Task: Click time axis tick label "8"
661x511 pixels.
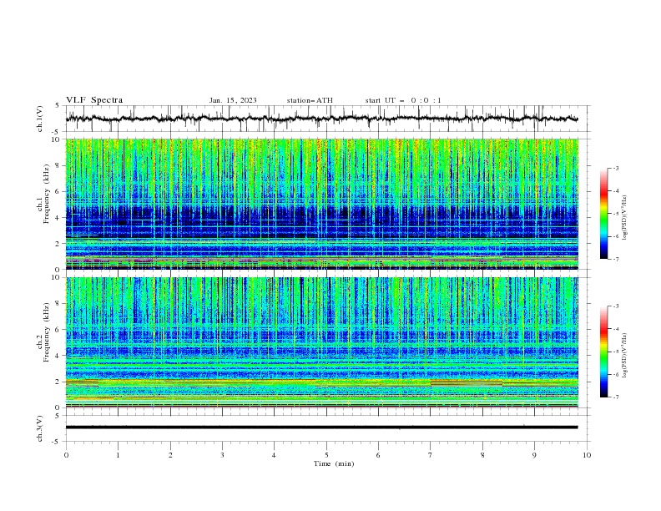Action: (x=482, y=455)
